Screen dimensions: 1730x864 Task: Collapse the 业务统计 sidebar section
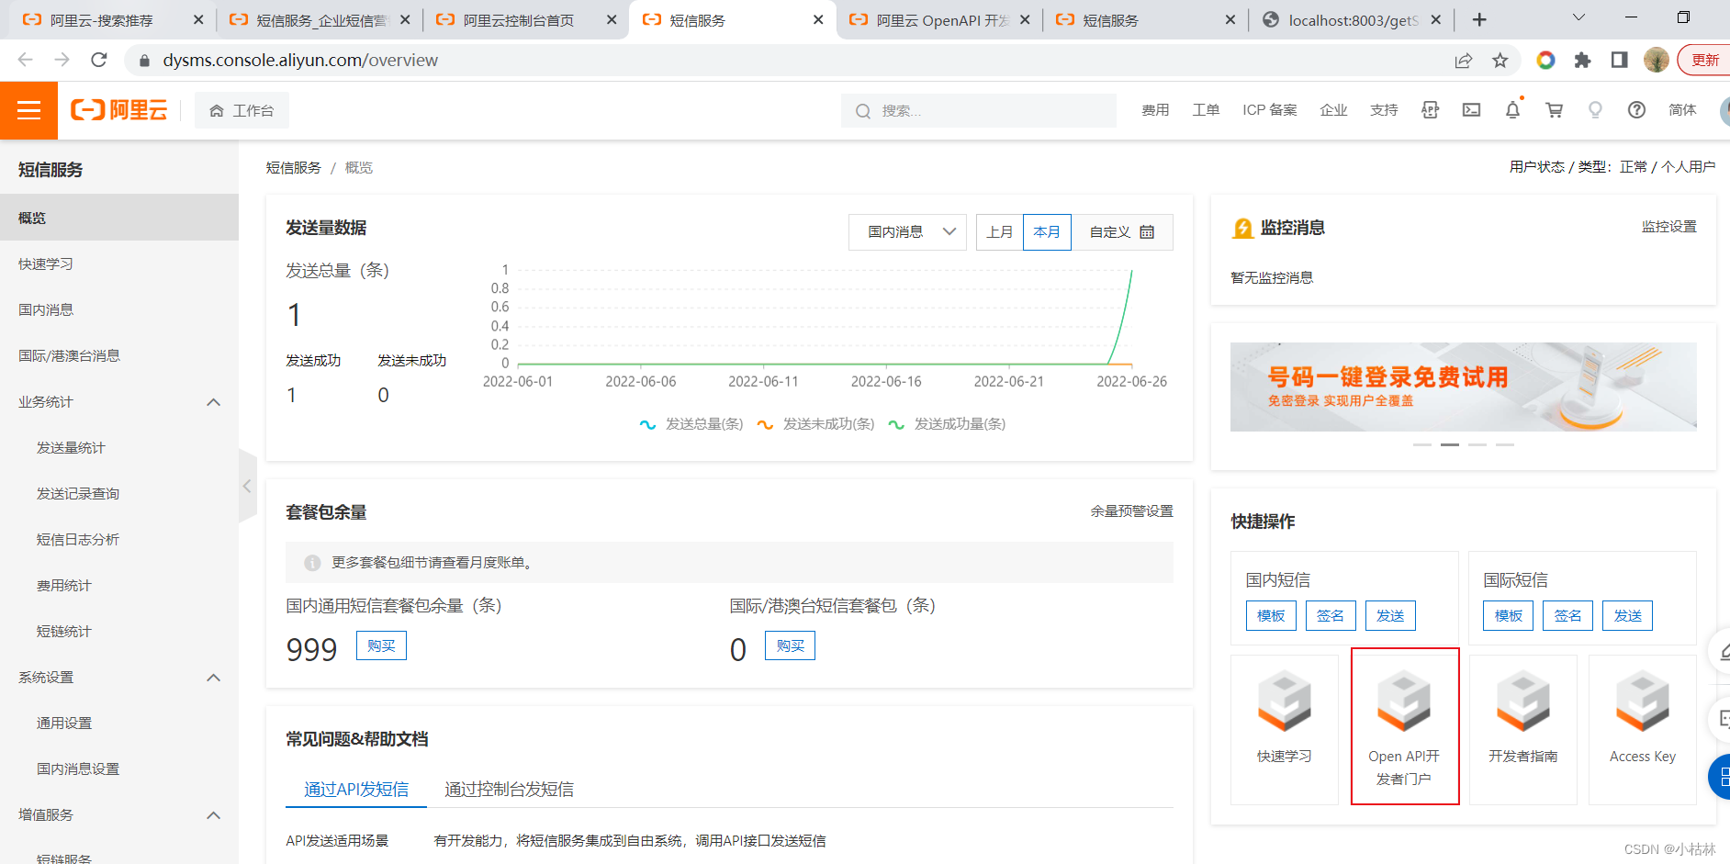point(213,402)
